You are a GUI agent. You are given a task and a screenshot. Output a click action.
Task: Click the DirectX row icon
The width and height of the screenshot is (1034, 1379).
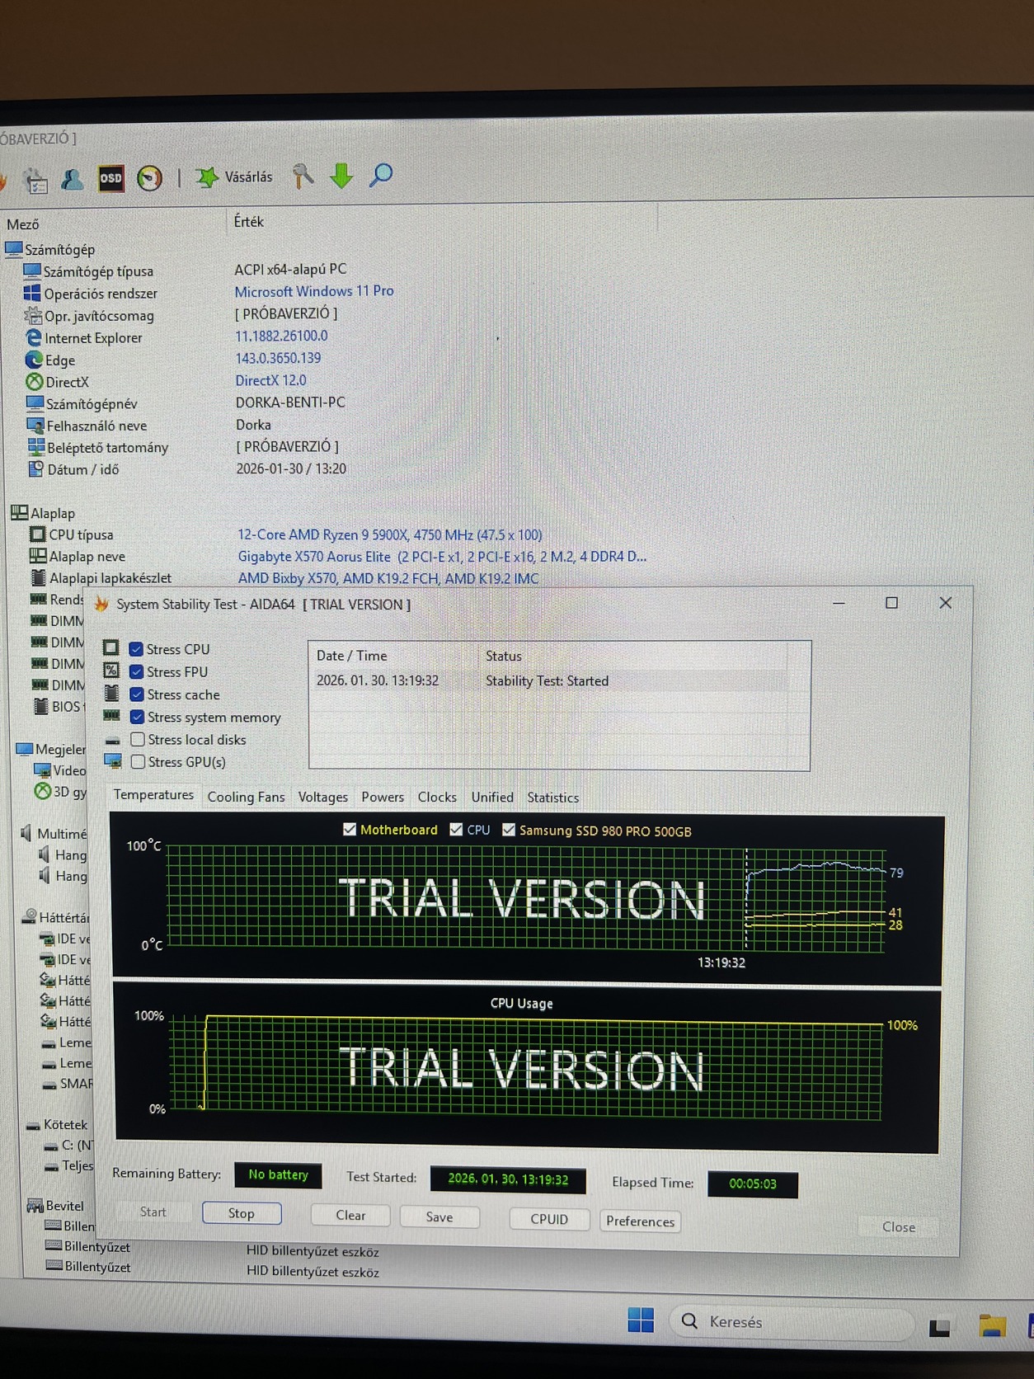(x=35, y=382)
